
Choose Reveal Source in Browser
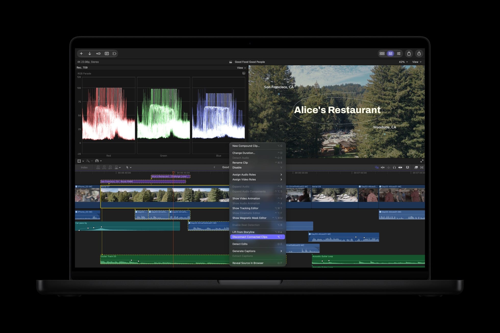257,263
